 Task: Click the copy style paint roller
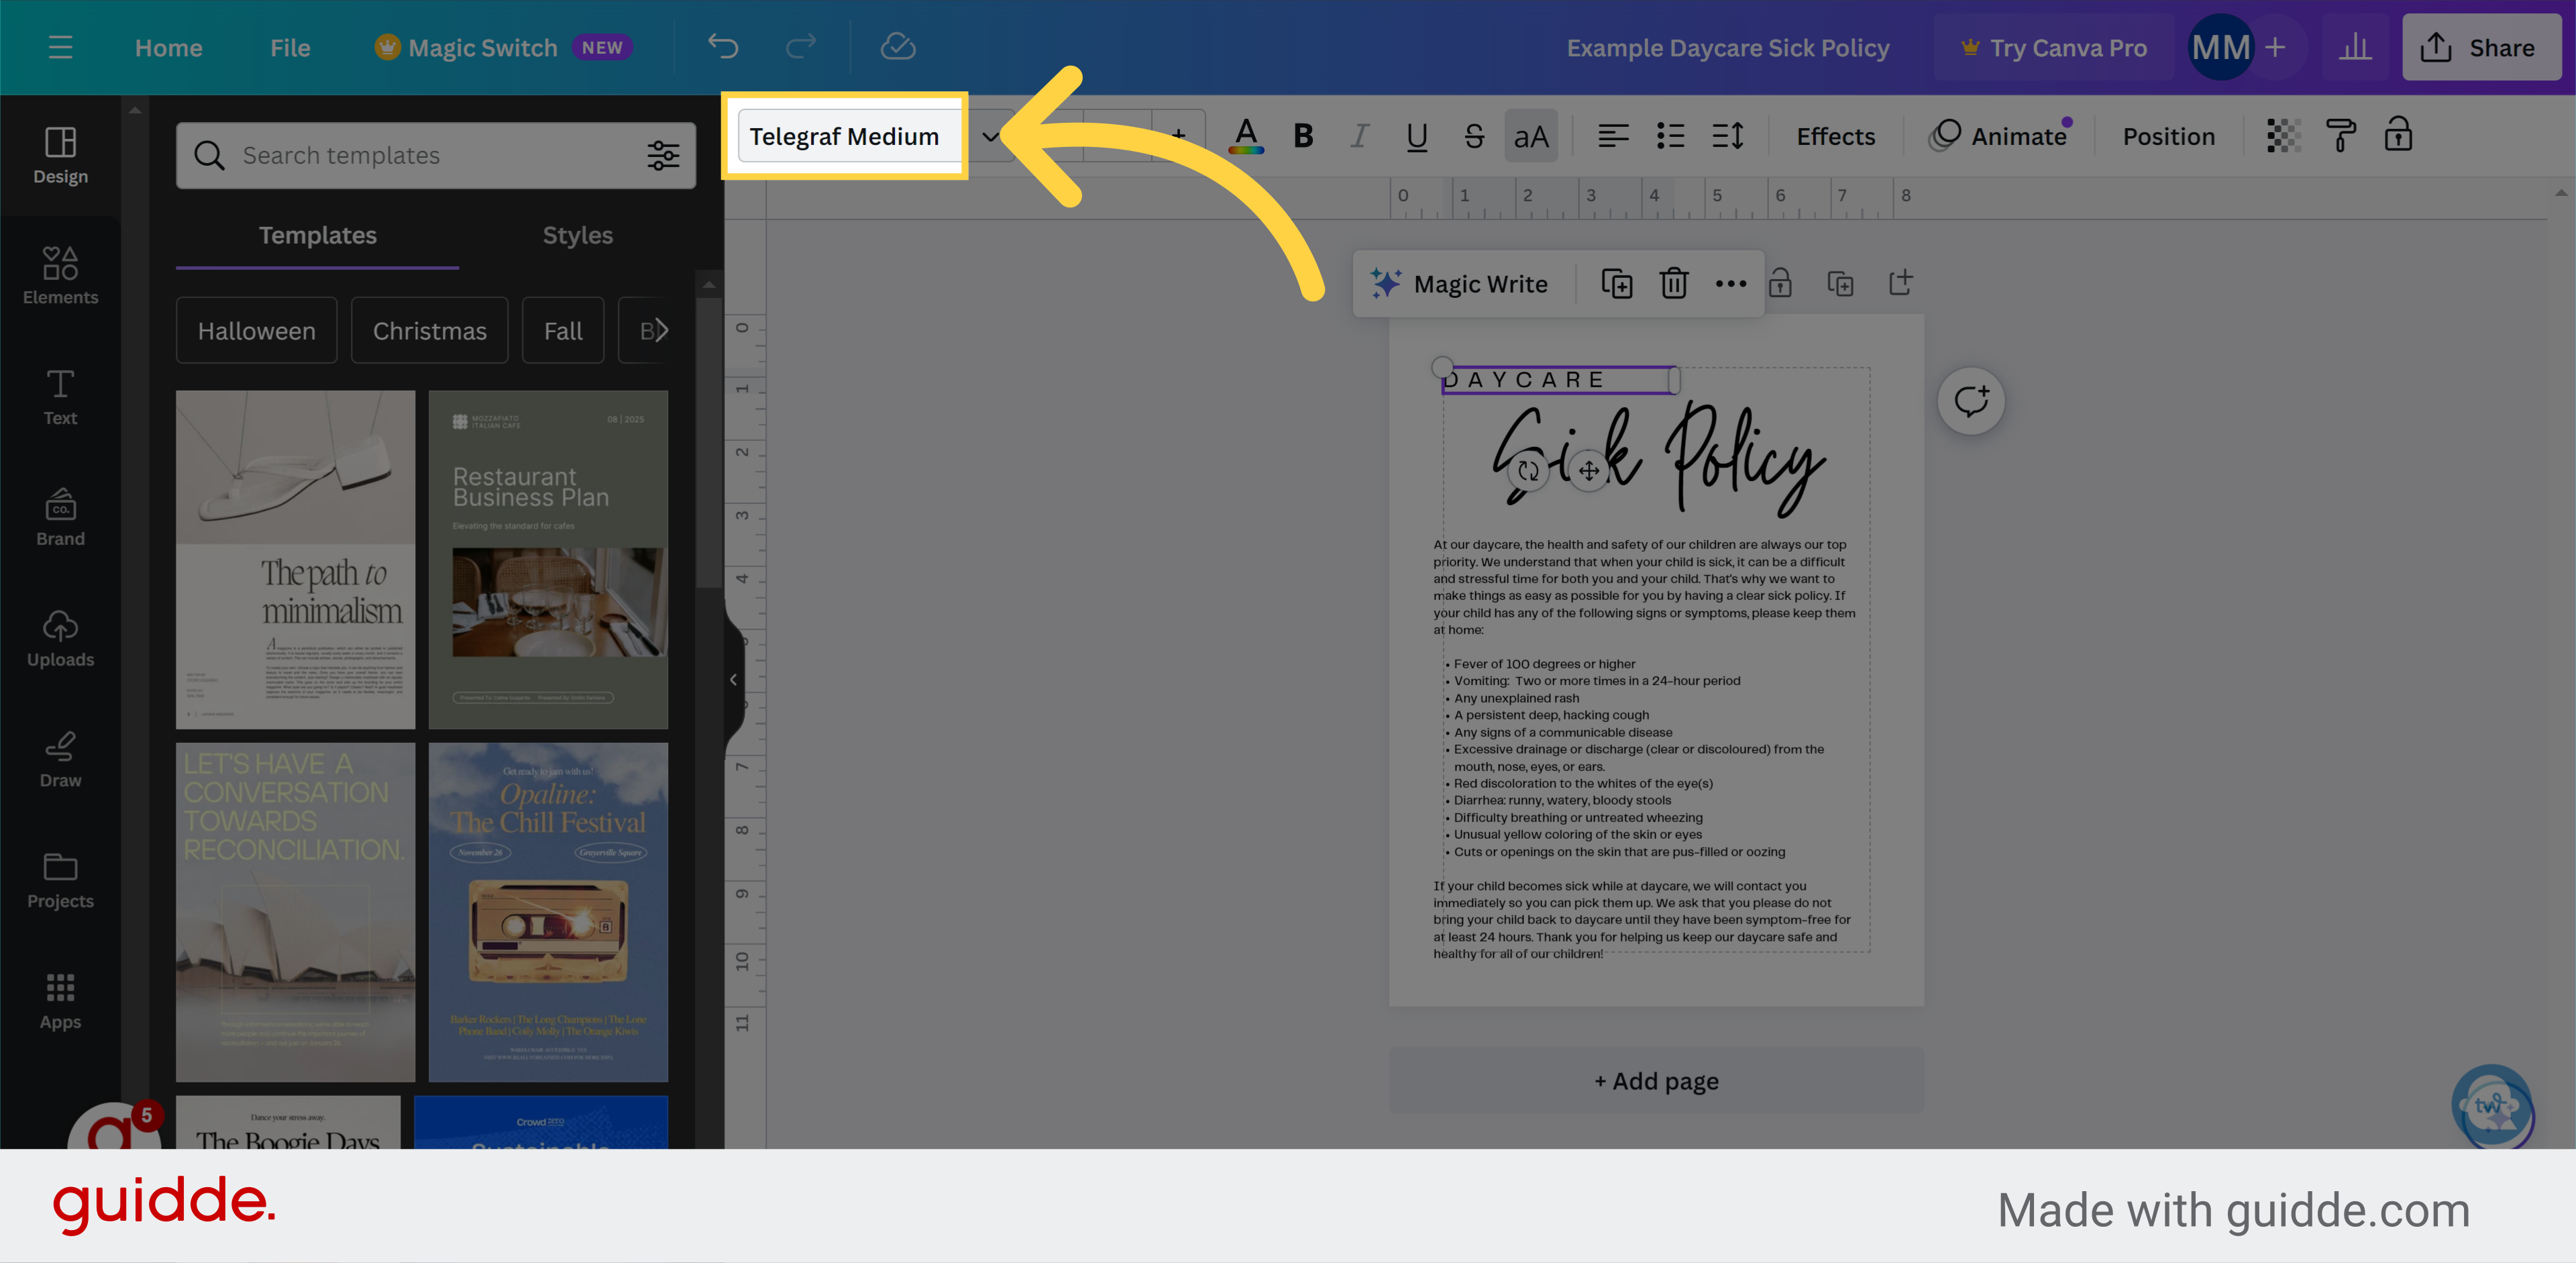2340,136
